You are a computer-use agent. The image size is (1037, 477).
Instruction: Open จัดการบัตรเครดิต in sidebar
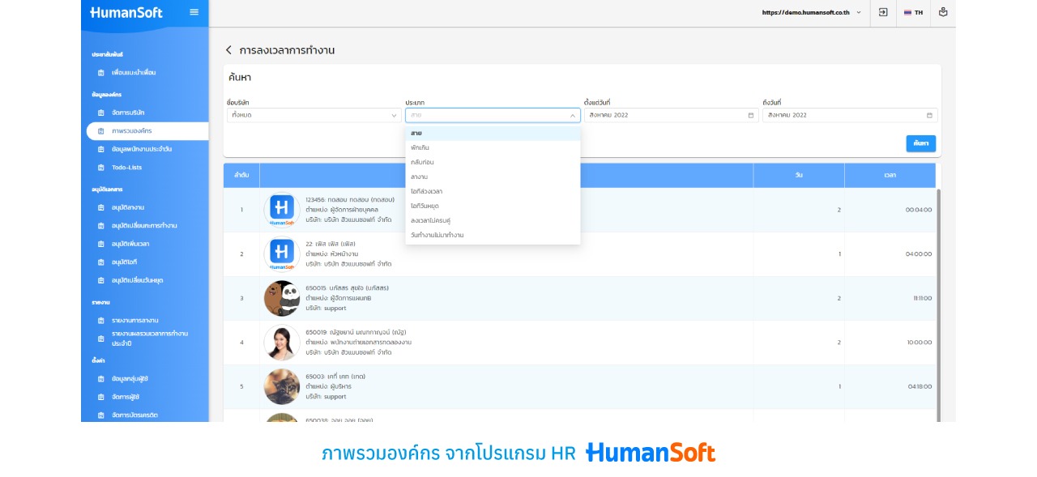[134, 415]
